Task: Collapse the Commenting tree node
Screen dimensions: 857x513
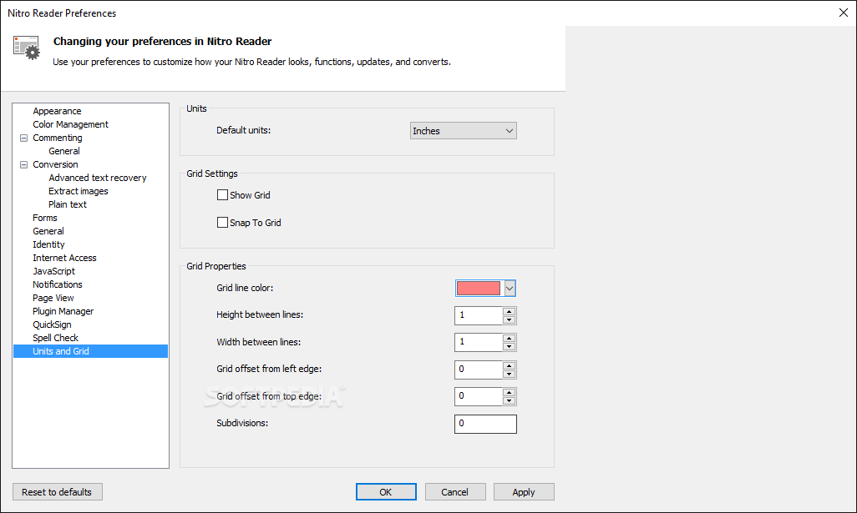Action: (23, 138)
